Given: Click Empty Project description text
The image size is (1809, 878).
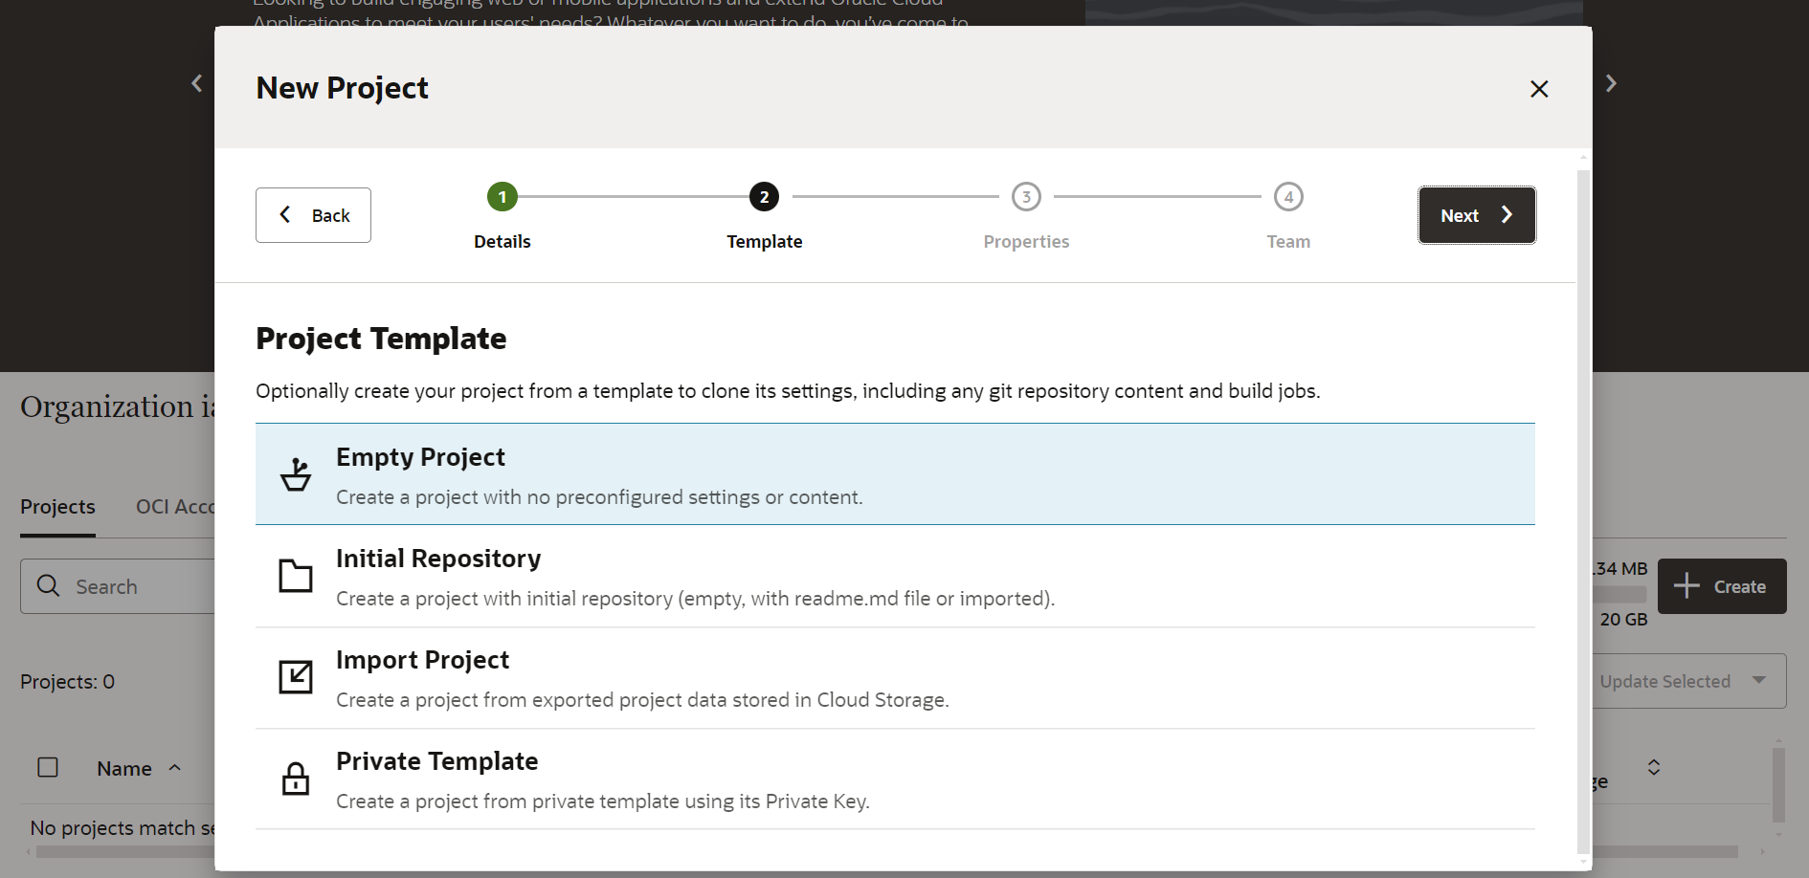Looking at the screenshot, I should [x=599, y=497].
